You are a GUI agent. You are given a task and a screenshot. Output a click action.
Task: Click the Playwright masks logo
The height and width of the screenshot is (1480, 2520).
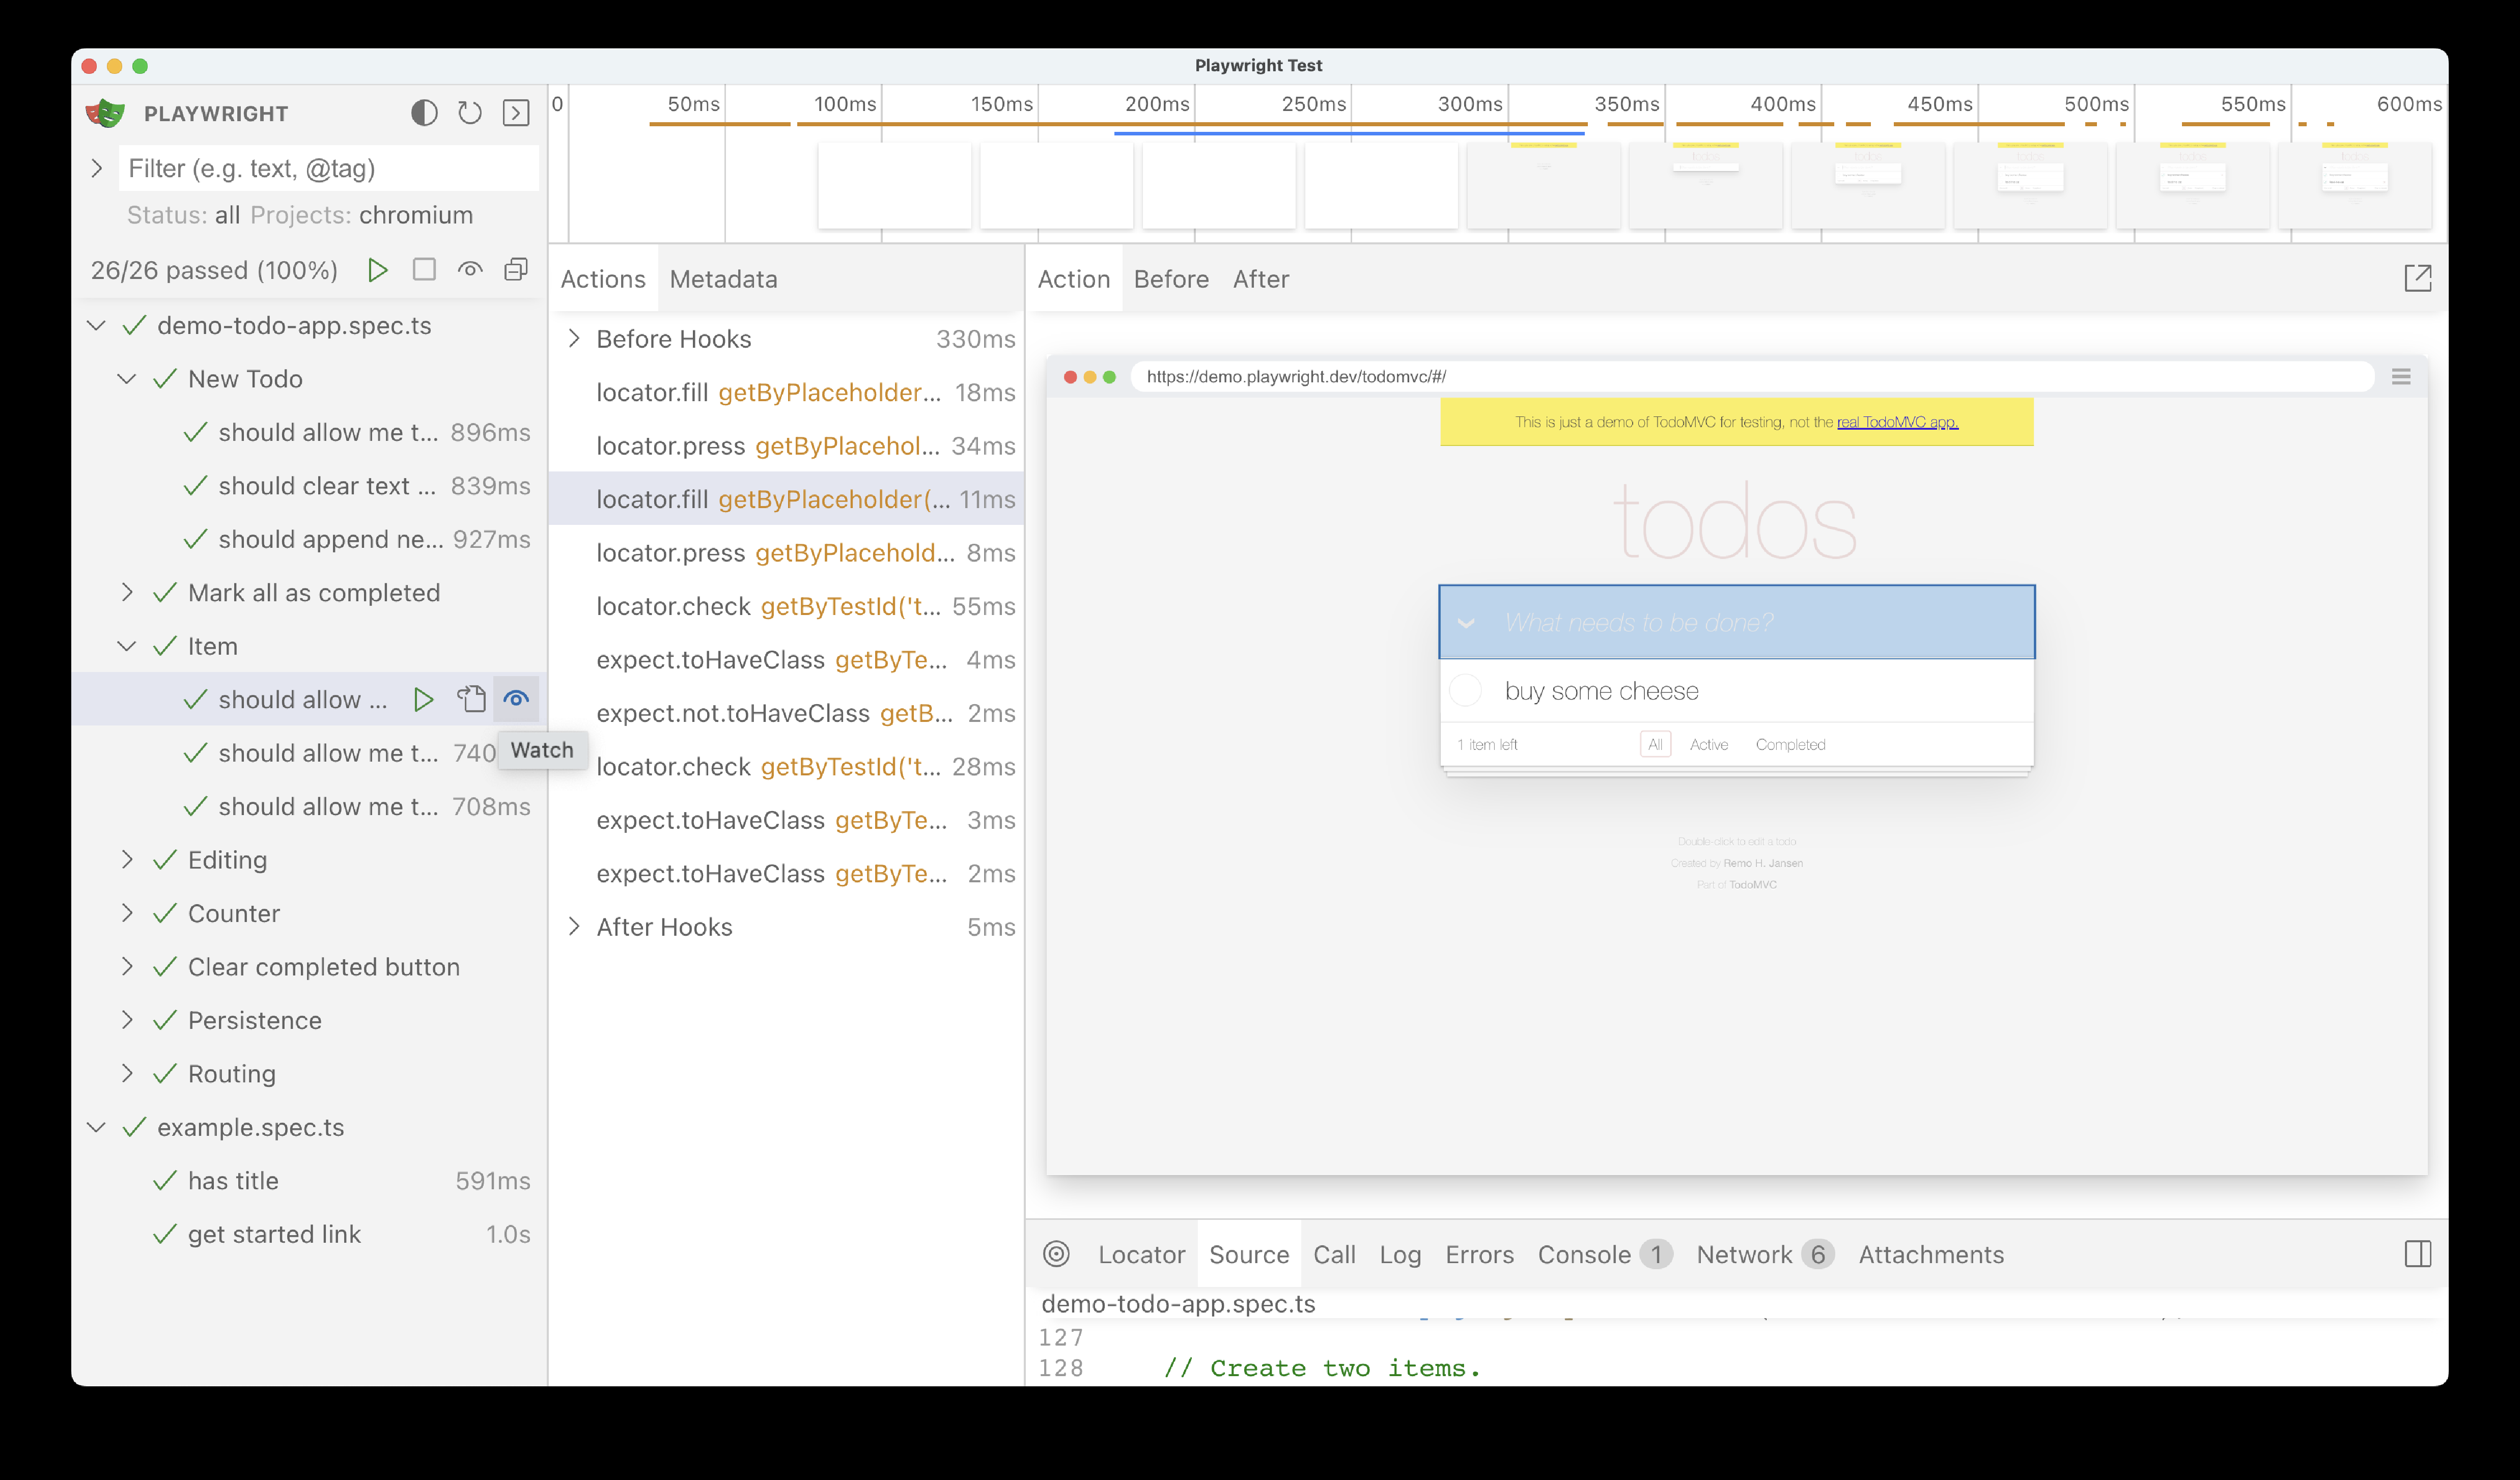coord(105,113)
